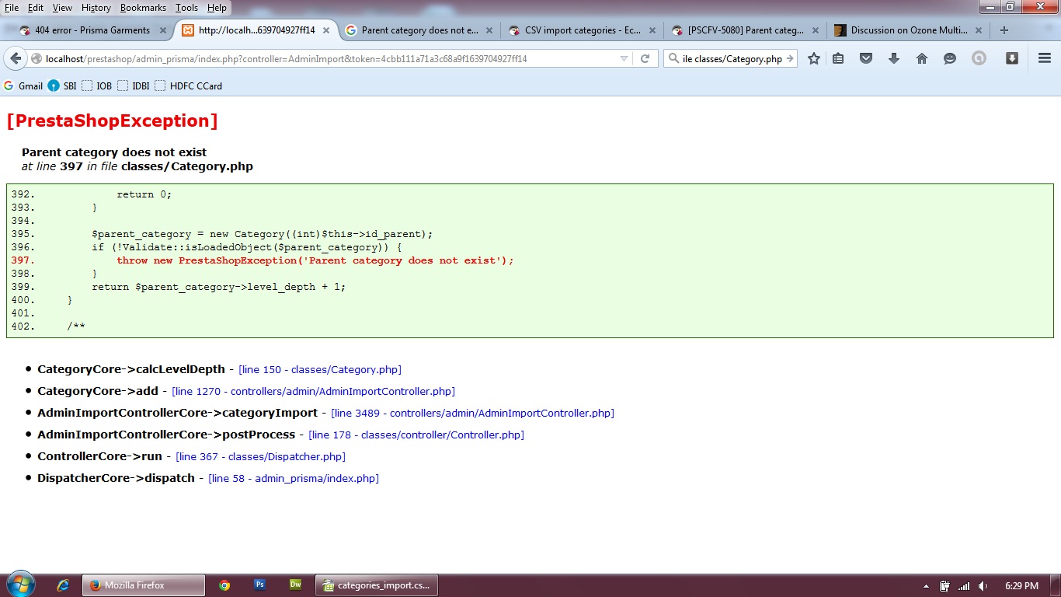Click the site identity globe icon

(36, 58)
